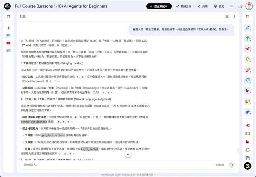Generate a new Infographic
The image size is (256, 177).
point(248,91)
